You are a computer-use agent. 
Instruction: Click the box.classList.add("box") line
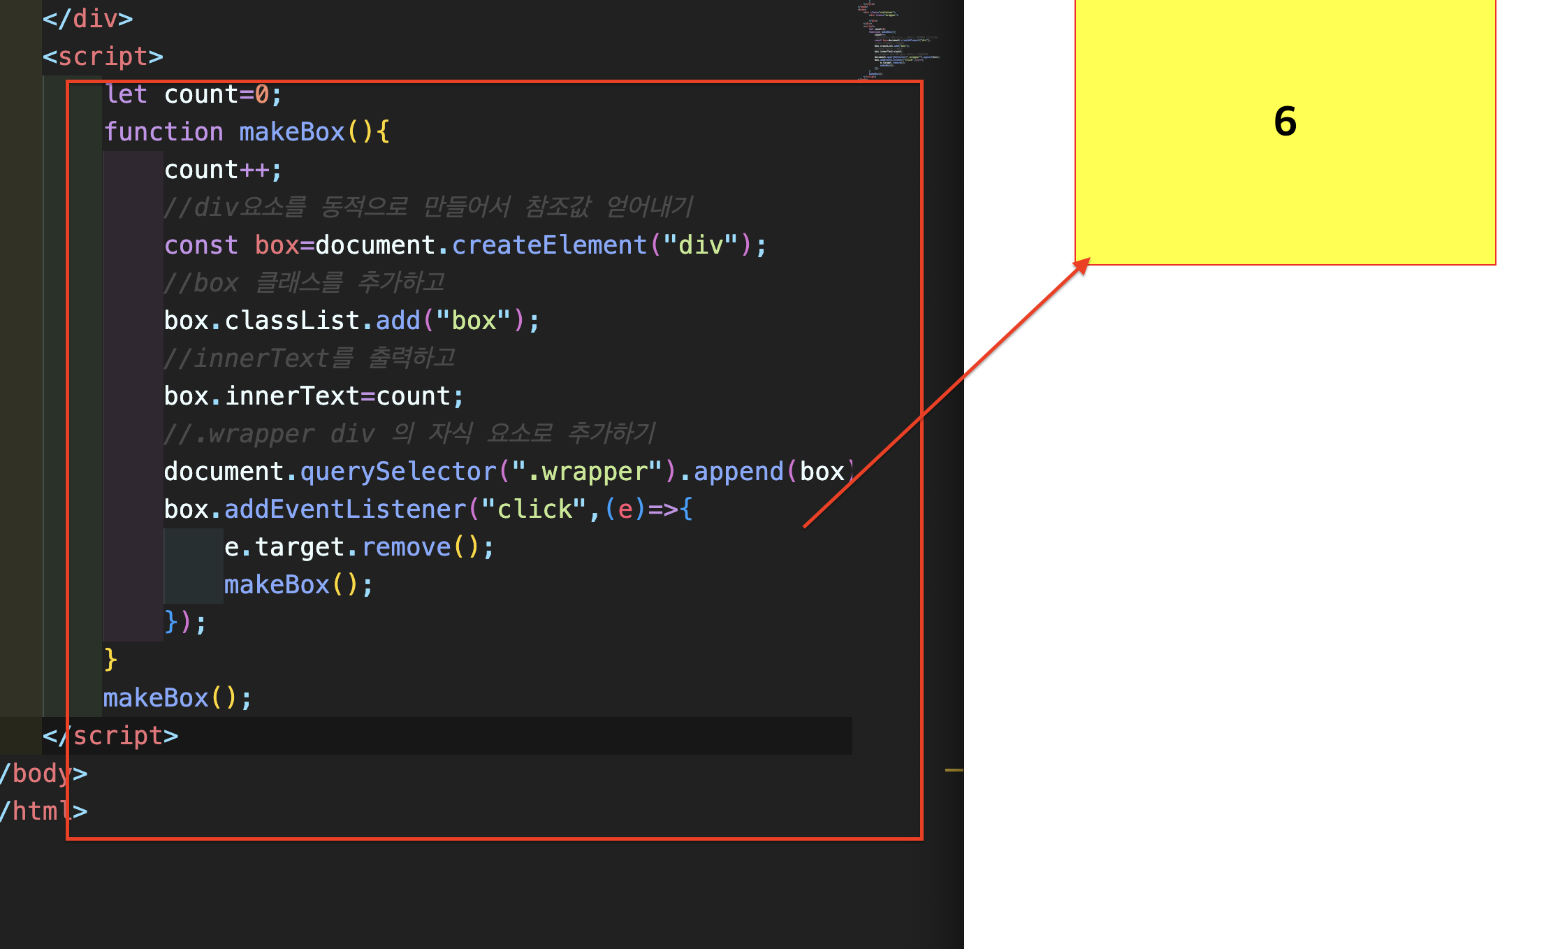(x=351, y=321)
